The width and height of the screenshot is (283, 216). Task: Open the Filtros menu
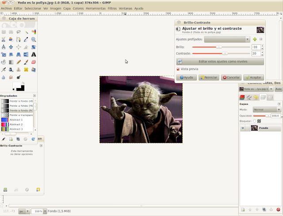pyautogui.click(x=112, y=8)
